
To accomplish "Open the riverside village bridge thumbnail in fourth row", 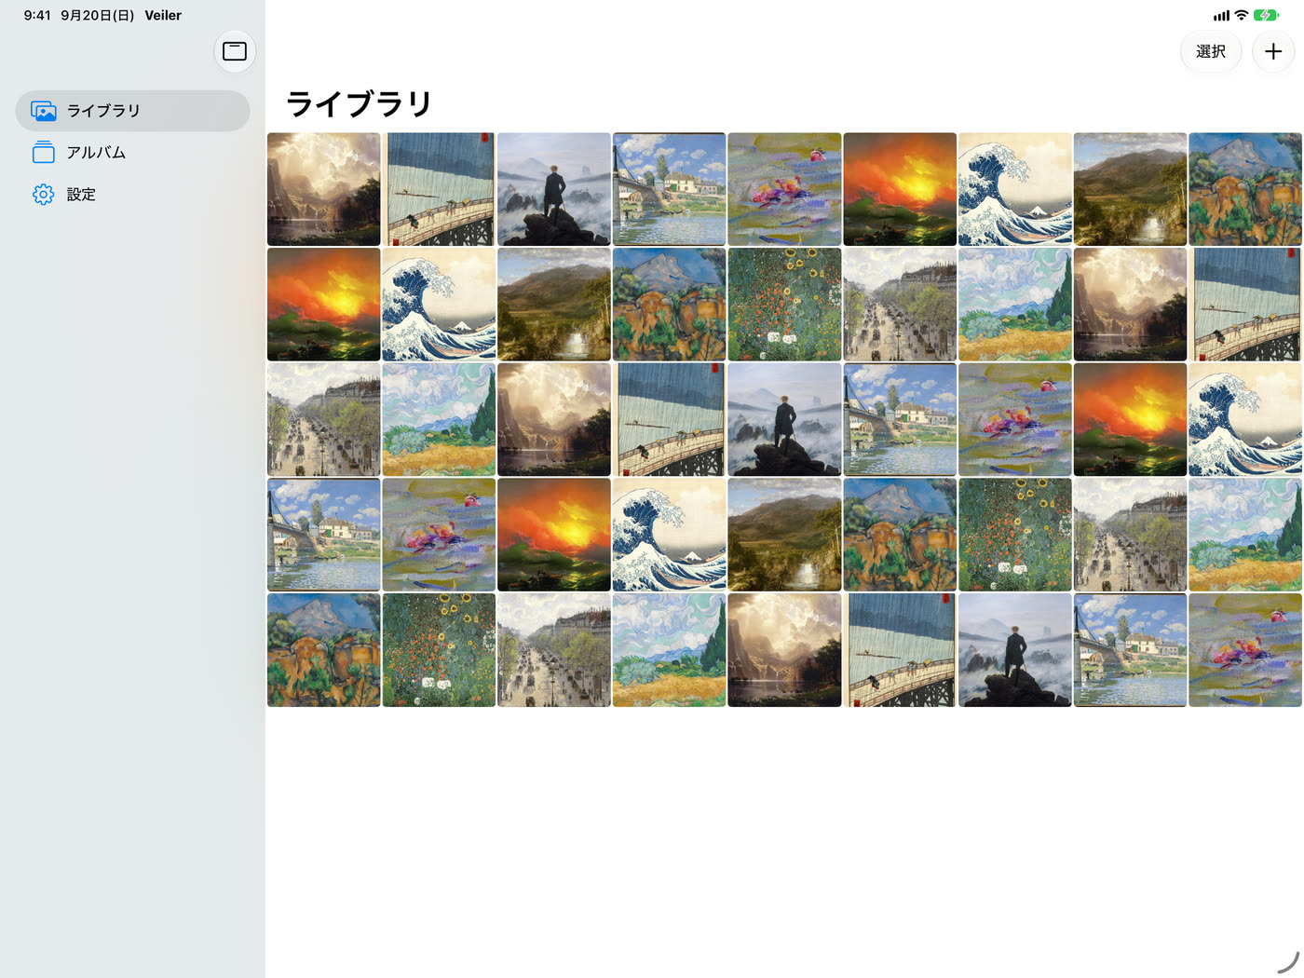I will pyautogui.click(x=324, y=535).
